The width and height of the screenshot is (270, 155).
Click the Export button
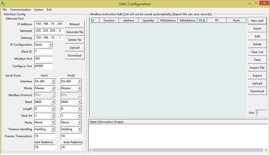point(257,76)
